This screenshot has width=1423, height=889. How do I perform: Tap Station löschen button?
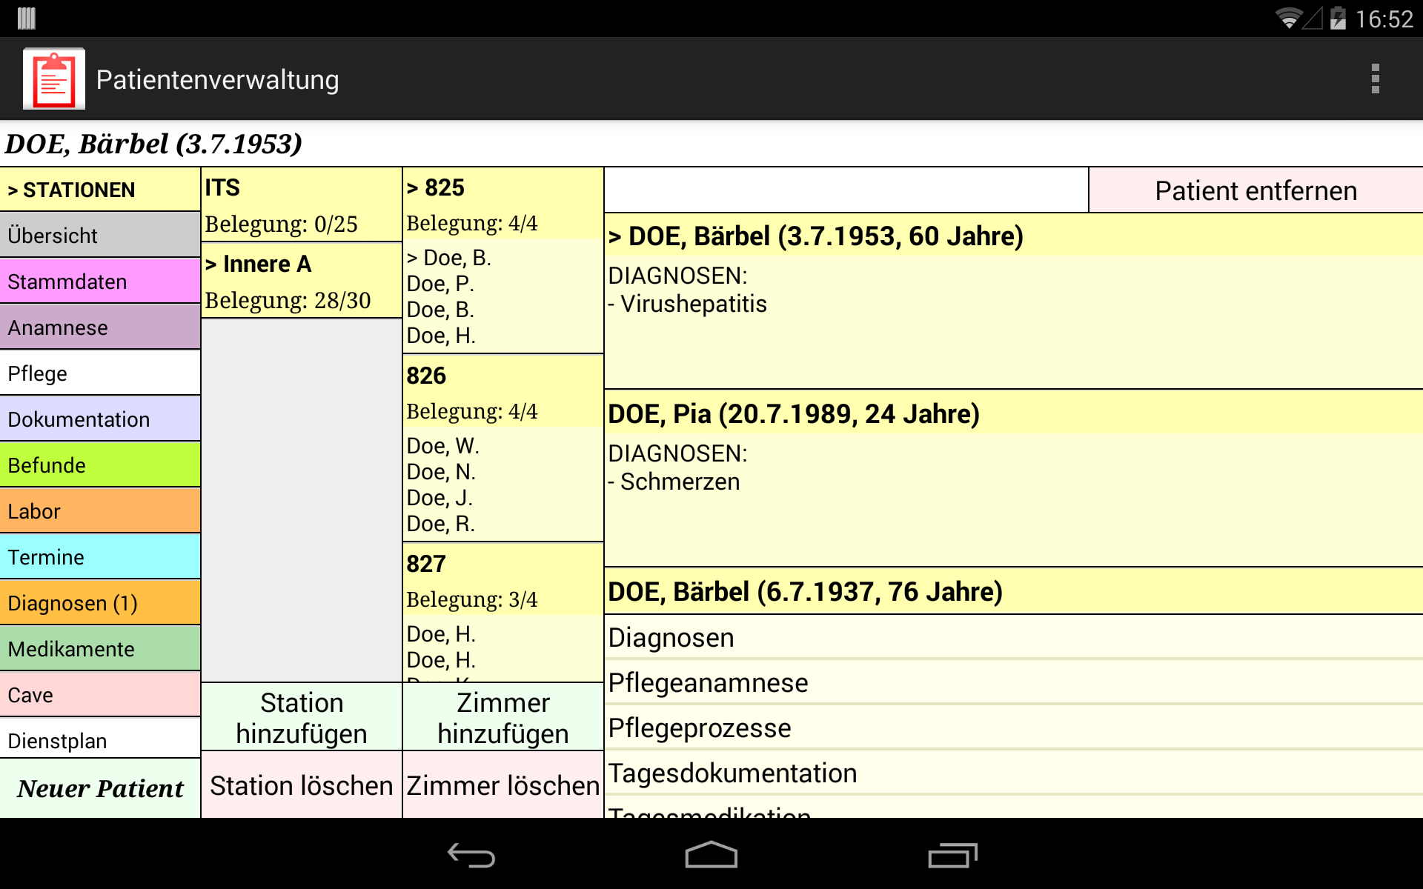click(x=302, y=785)
